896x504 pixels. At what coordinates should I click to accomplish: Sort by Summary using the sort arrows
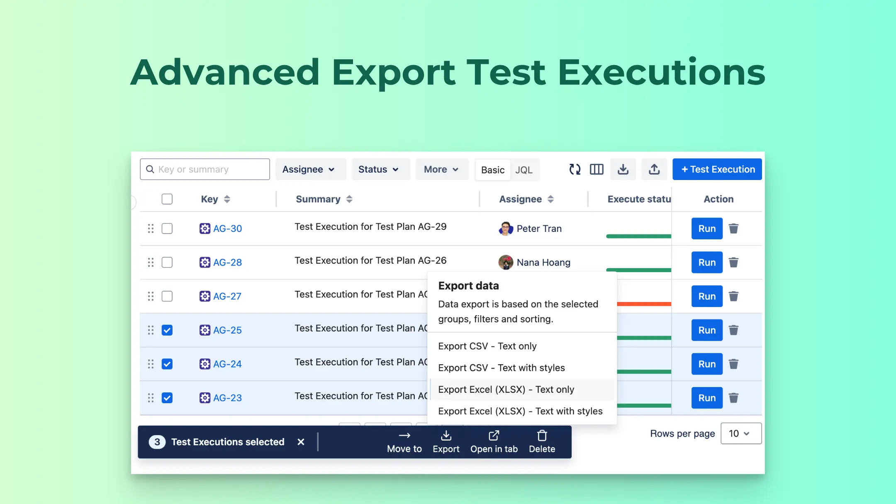349,199
